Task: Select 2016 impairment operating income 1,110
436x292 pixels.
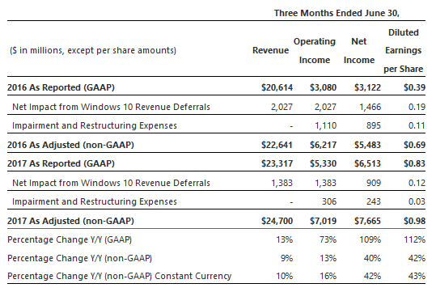Action: tap(325, 125)
